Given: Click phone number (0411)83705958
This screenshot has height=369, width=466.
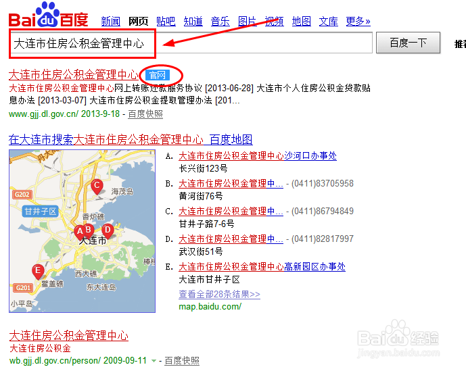Looking at the screenshot, I should [x=323, y=183].
